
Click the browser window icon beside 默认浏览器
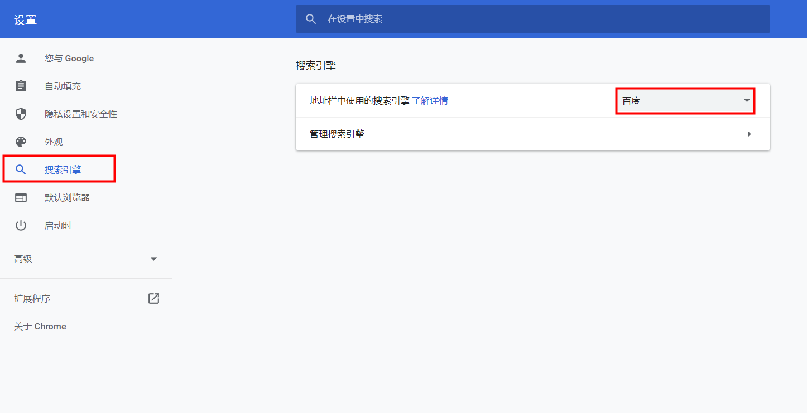point(21,197)
